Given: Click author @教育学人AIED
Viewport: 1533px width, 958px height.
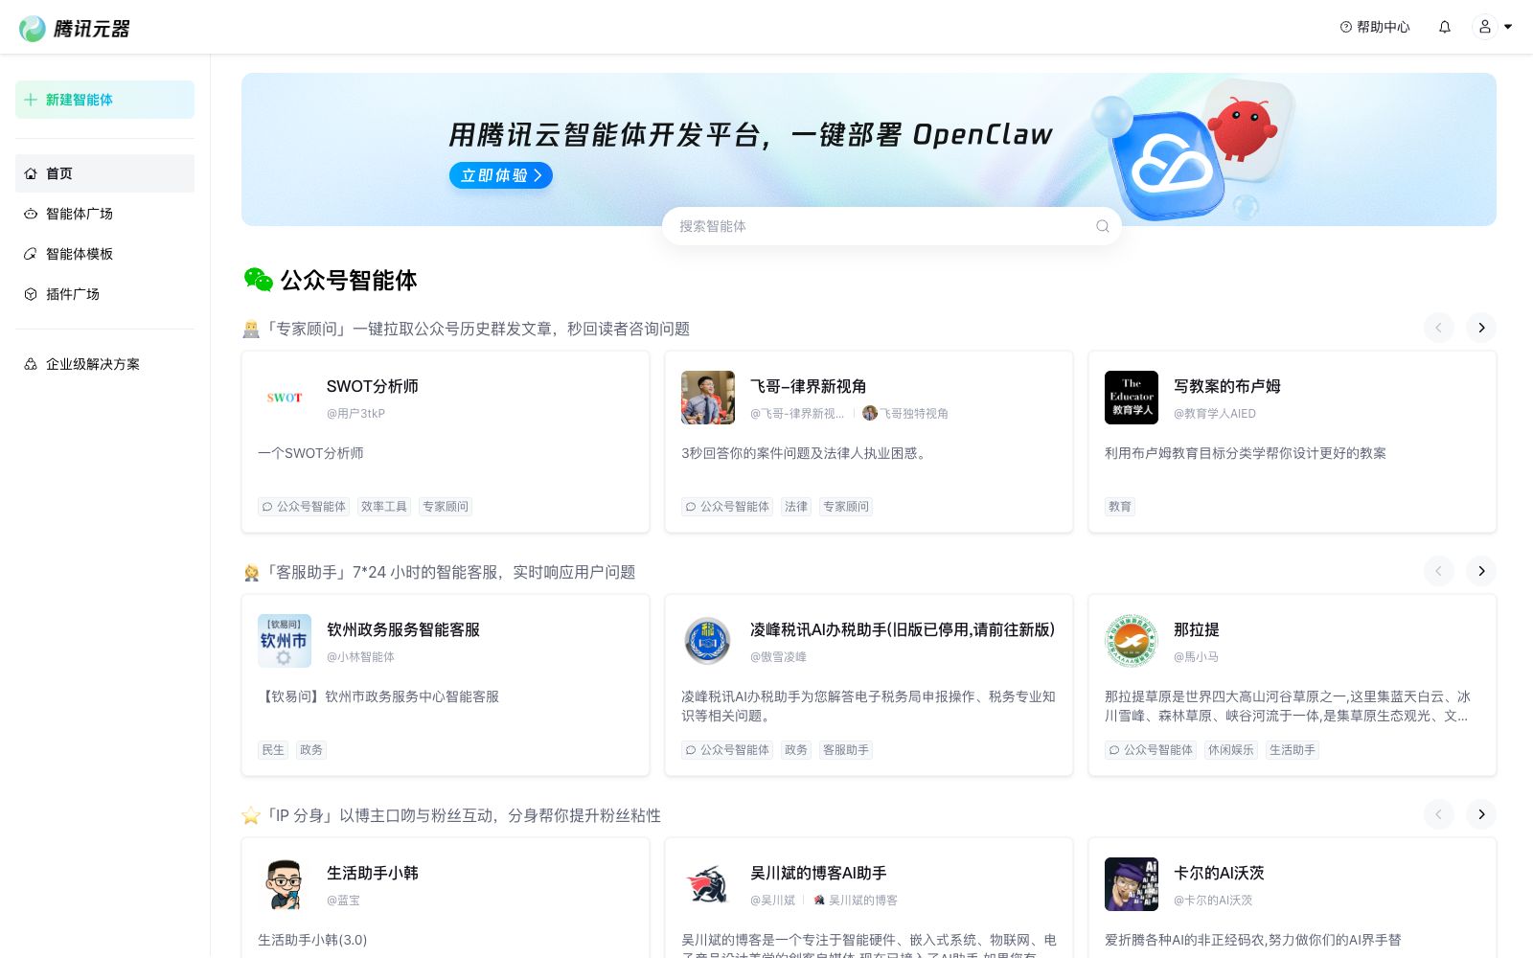Looking at the screenshot, I should coord(1215,413).
